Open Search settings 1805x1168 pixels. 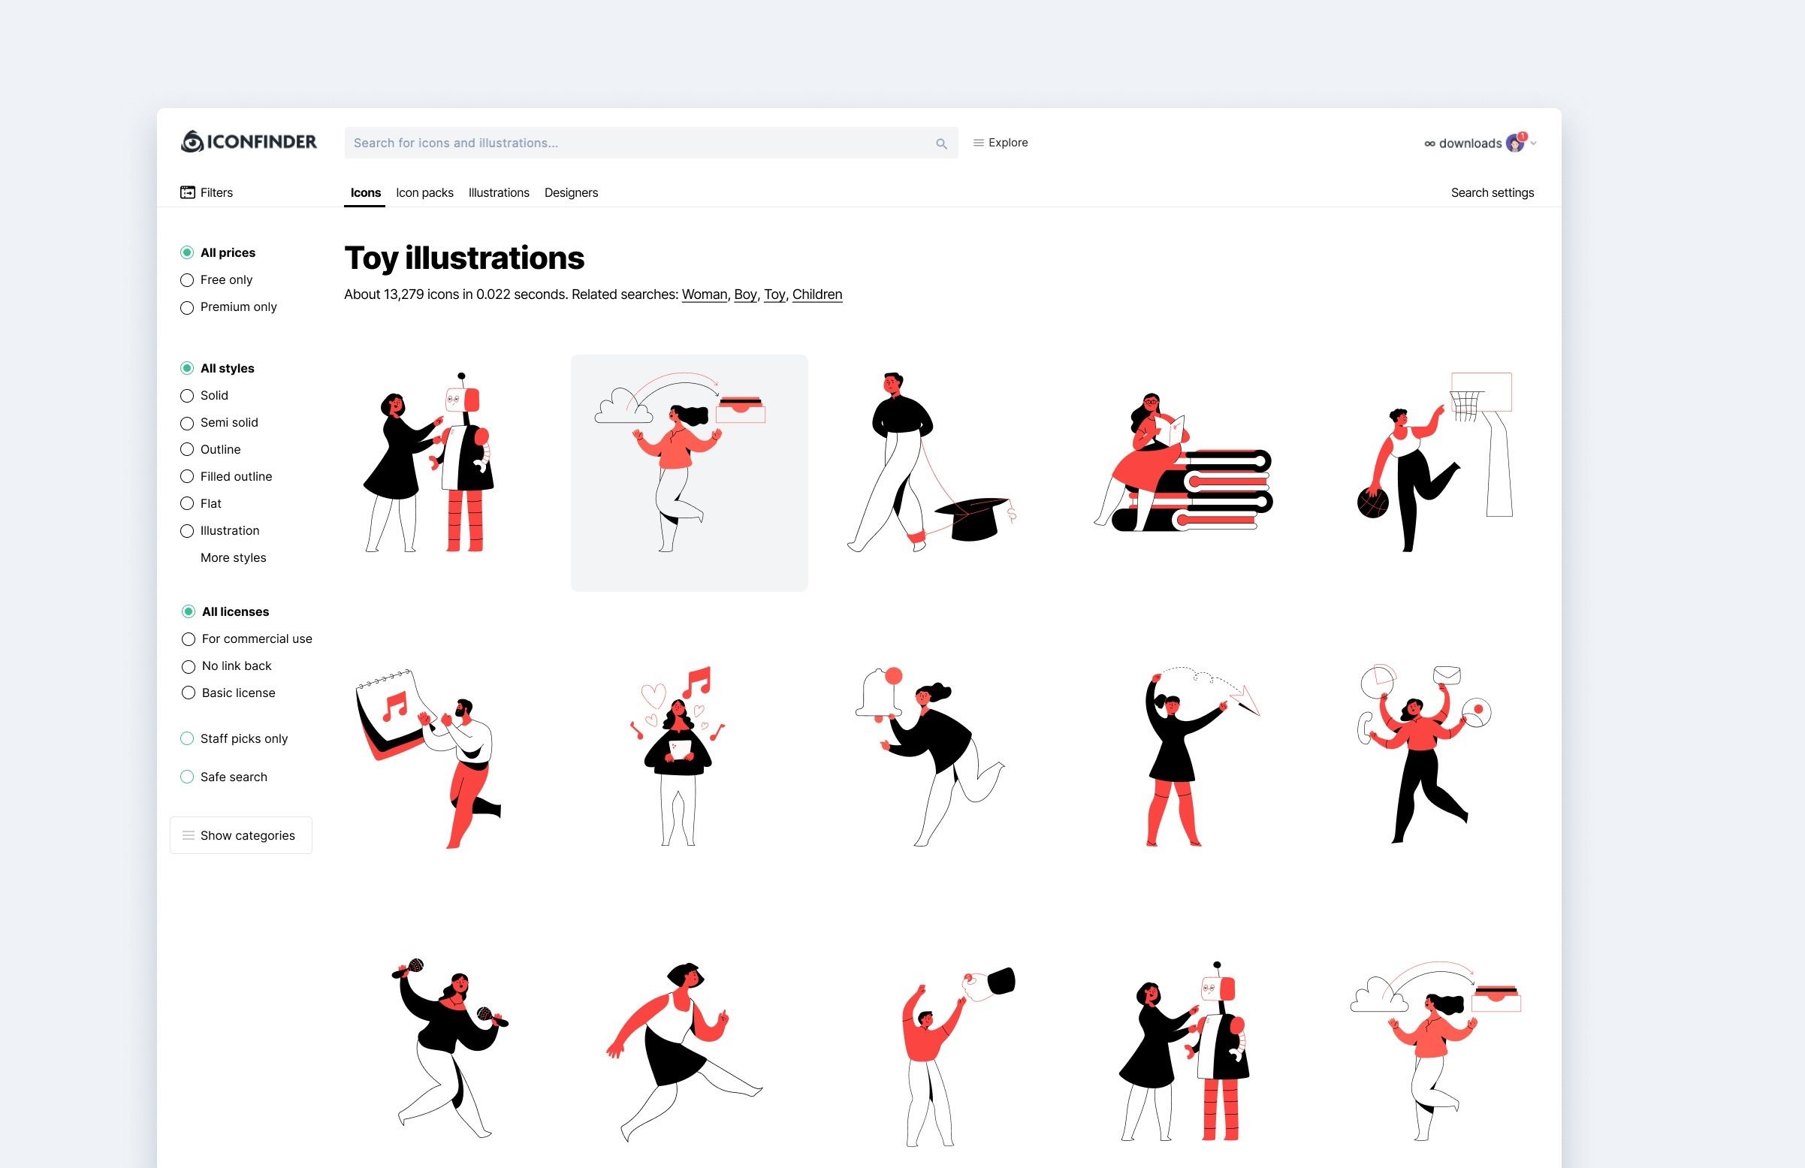click(x=1492, y=192)
